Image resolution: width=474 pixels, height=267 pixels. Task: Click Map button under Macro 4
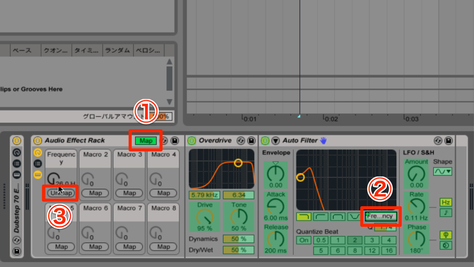[x=163, y=193]
